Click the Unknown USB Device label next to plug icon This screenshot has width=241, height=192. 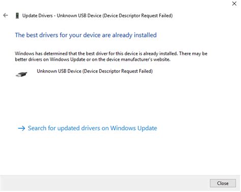[x=95, y=71]
